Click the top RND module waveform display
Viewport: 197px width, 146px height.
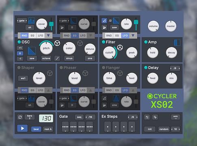pos(31,21)
